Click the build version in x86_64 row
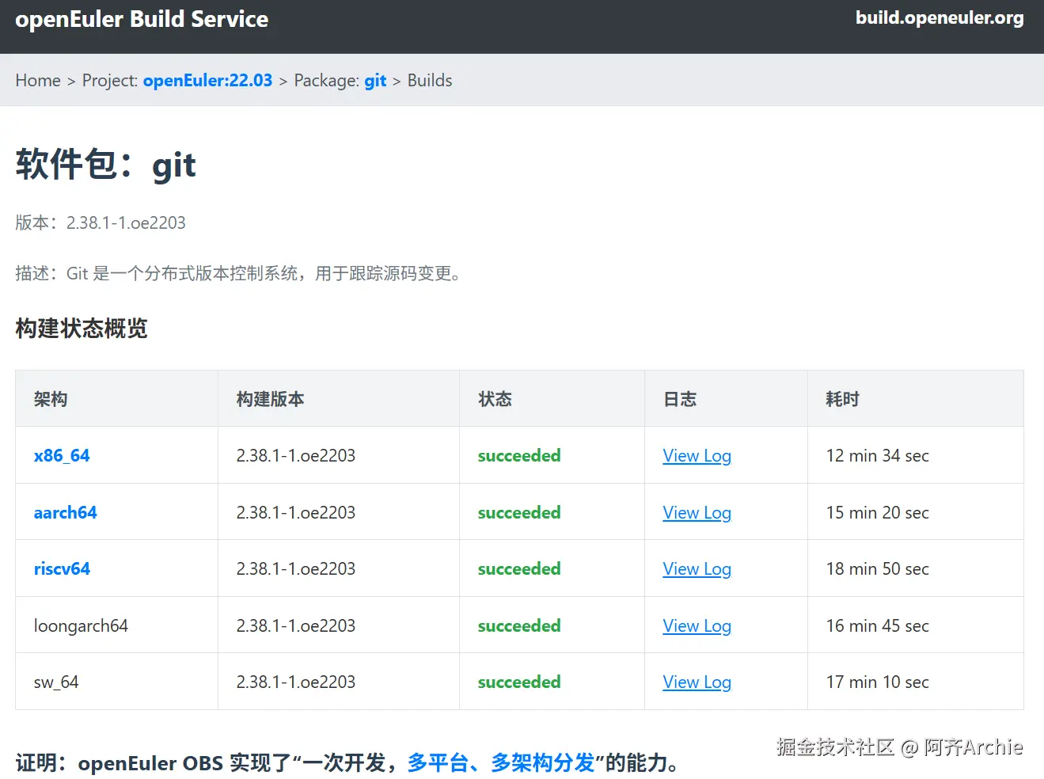1044x779 pixels. click(x=296, y=456)
